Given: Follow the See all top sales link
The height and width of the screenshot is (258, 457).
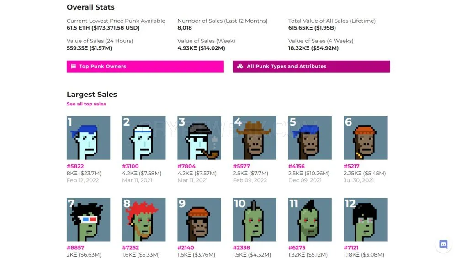Looking at the screenshot, I should pyautogui.click(x=86, y=104).
